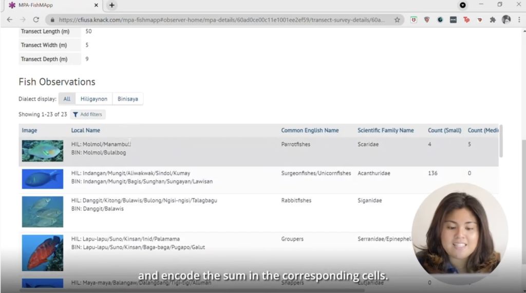Open a new browser tab with plus
Screen dimensions: 526x293
tap(112, 5)
